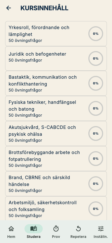The image size is (112, 243).
Task: Click progress ring for Fysiska tekniker
Action: [96, 108]
